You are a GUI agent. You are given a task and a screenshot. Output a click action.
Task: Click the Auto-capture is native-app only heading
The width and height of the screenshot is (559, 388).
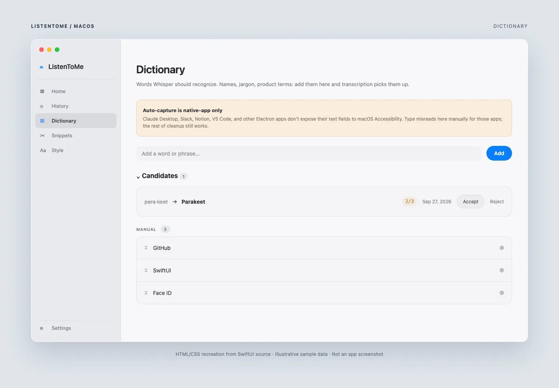(183, 110)
